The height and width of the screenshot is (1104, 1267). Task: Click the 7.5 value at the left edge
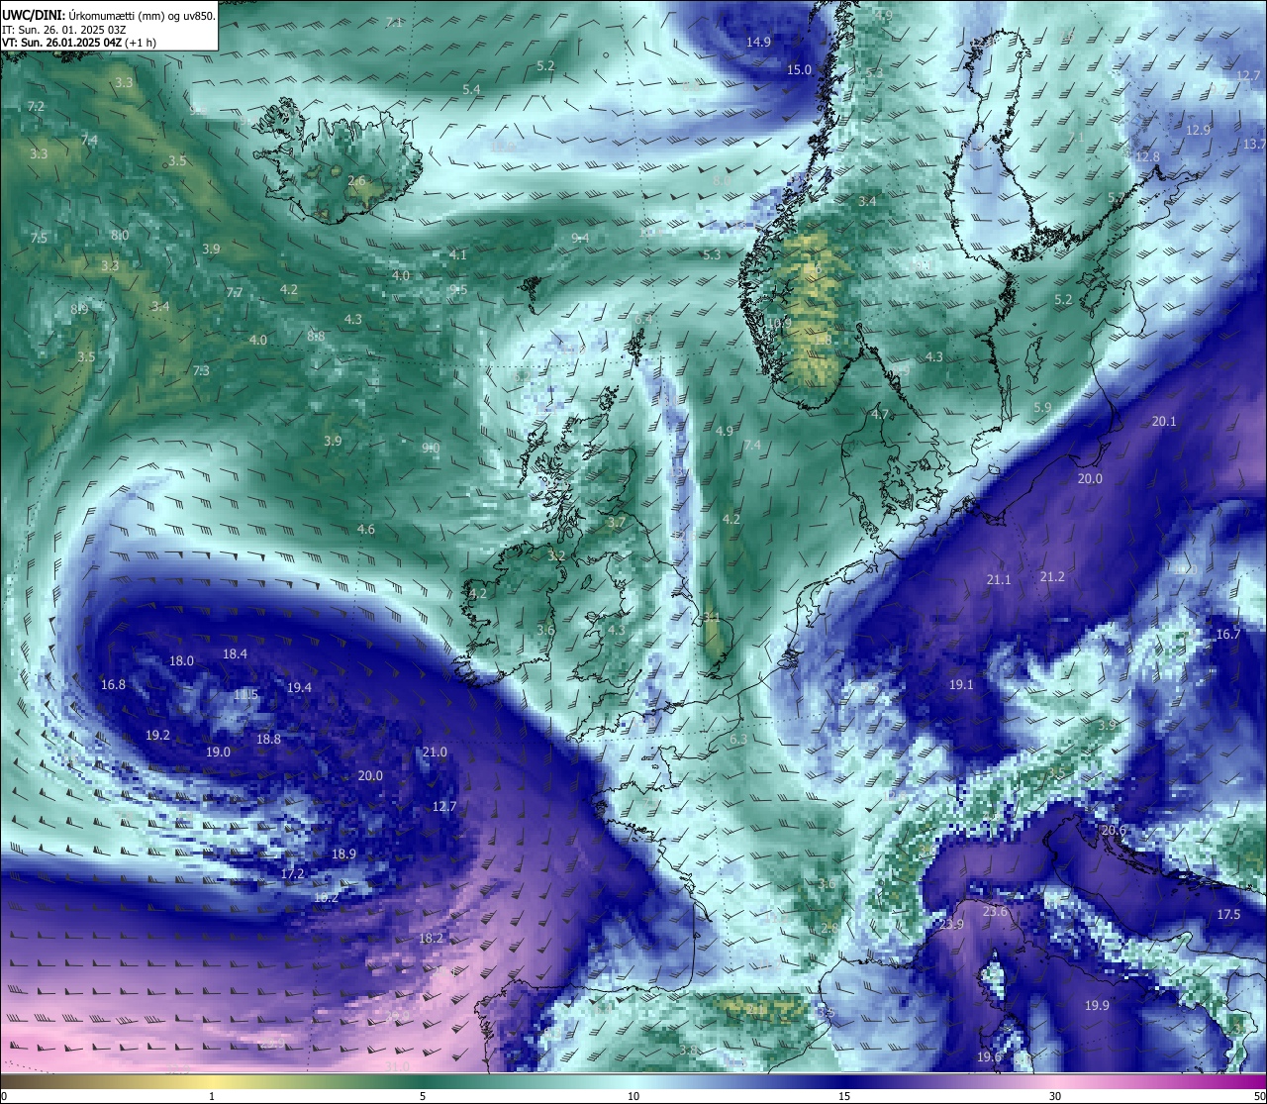coord(39,239)
